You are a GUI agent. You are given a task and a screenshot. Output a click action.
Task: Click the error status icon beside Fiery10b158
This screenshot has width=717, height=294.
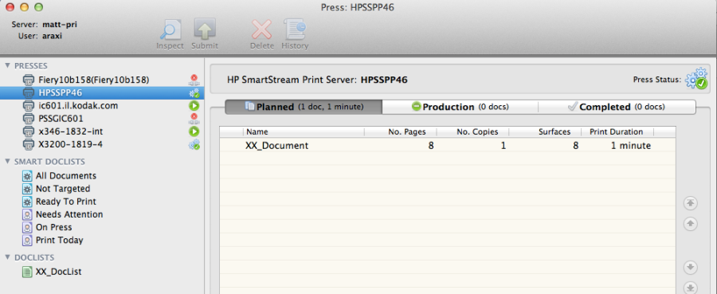coord(194,80)
